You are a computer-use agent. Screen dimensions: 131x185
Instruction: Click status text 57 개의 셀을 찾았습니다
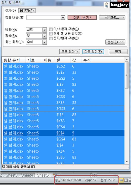point(19,167)
